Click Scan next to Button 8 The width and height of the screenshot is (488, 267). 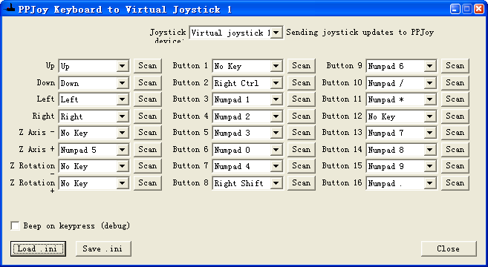pos(302,183)
